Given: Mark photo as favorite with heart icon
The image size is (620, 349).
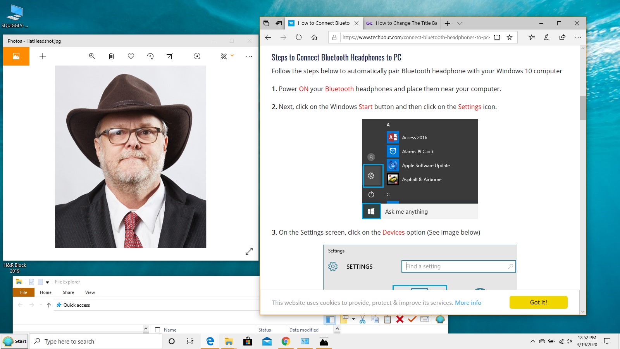Looking at the screenshot, I should (x=131, y=56).
